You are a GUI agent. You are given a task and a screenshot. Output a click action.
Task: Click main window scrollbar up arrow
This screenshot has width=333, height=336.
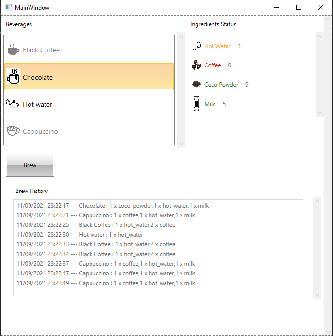(328, 19)
